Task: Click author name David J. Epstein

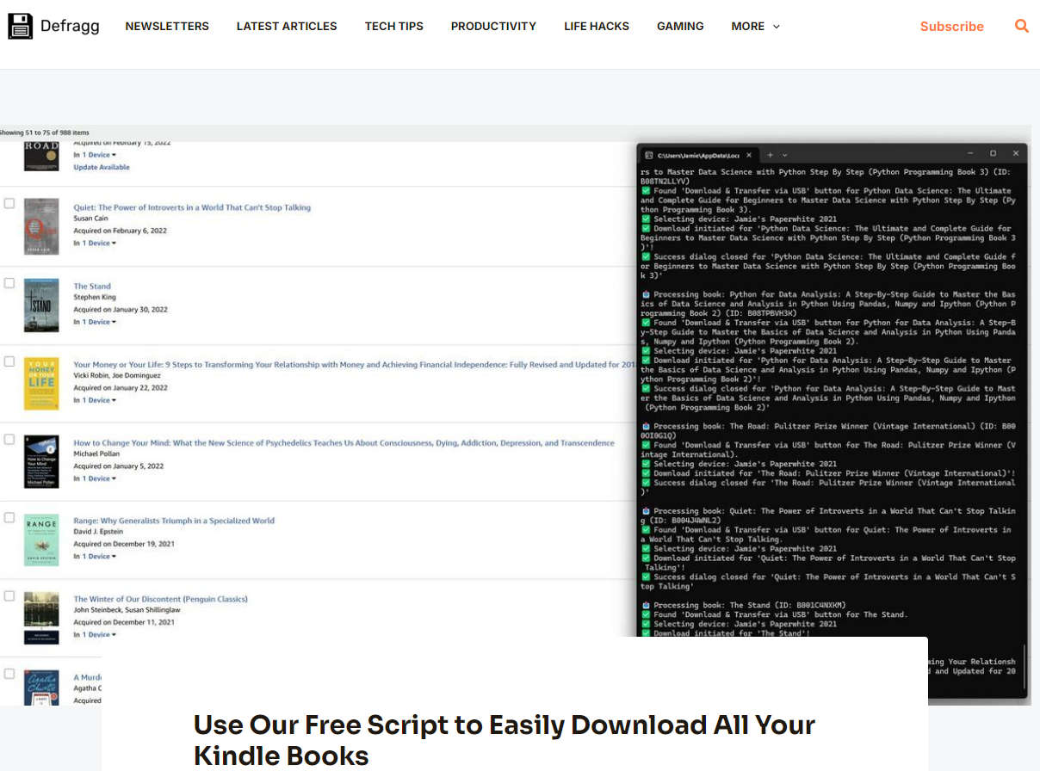Action: 97,532
